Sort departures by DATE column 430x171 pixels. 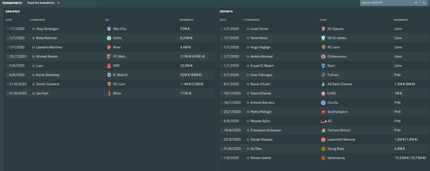(x=223, y=20)
